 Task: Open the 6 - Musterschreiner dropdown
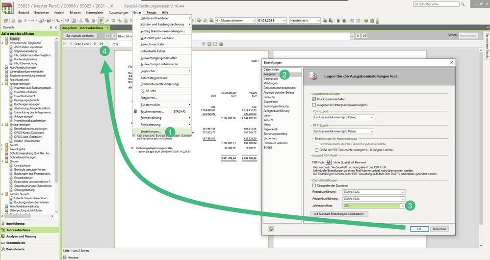point(235,20)
